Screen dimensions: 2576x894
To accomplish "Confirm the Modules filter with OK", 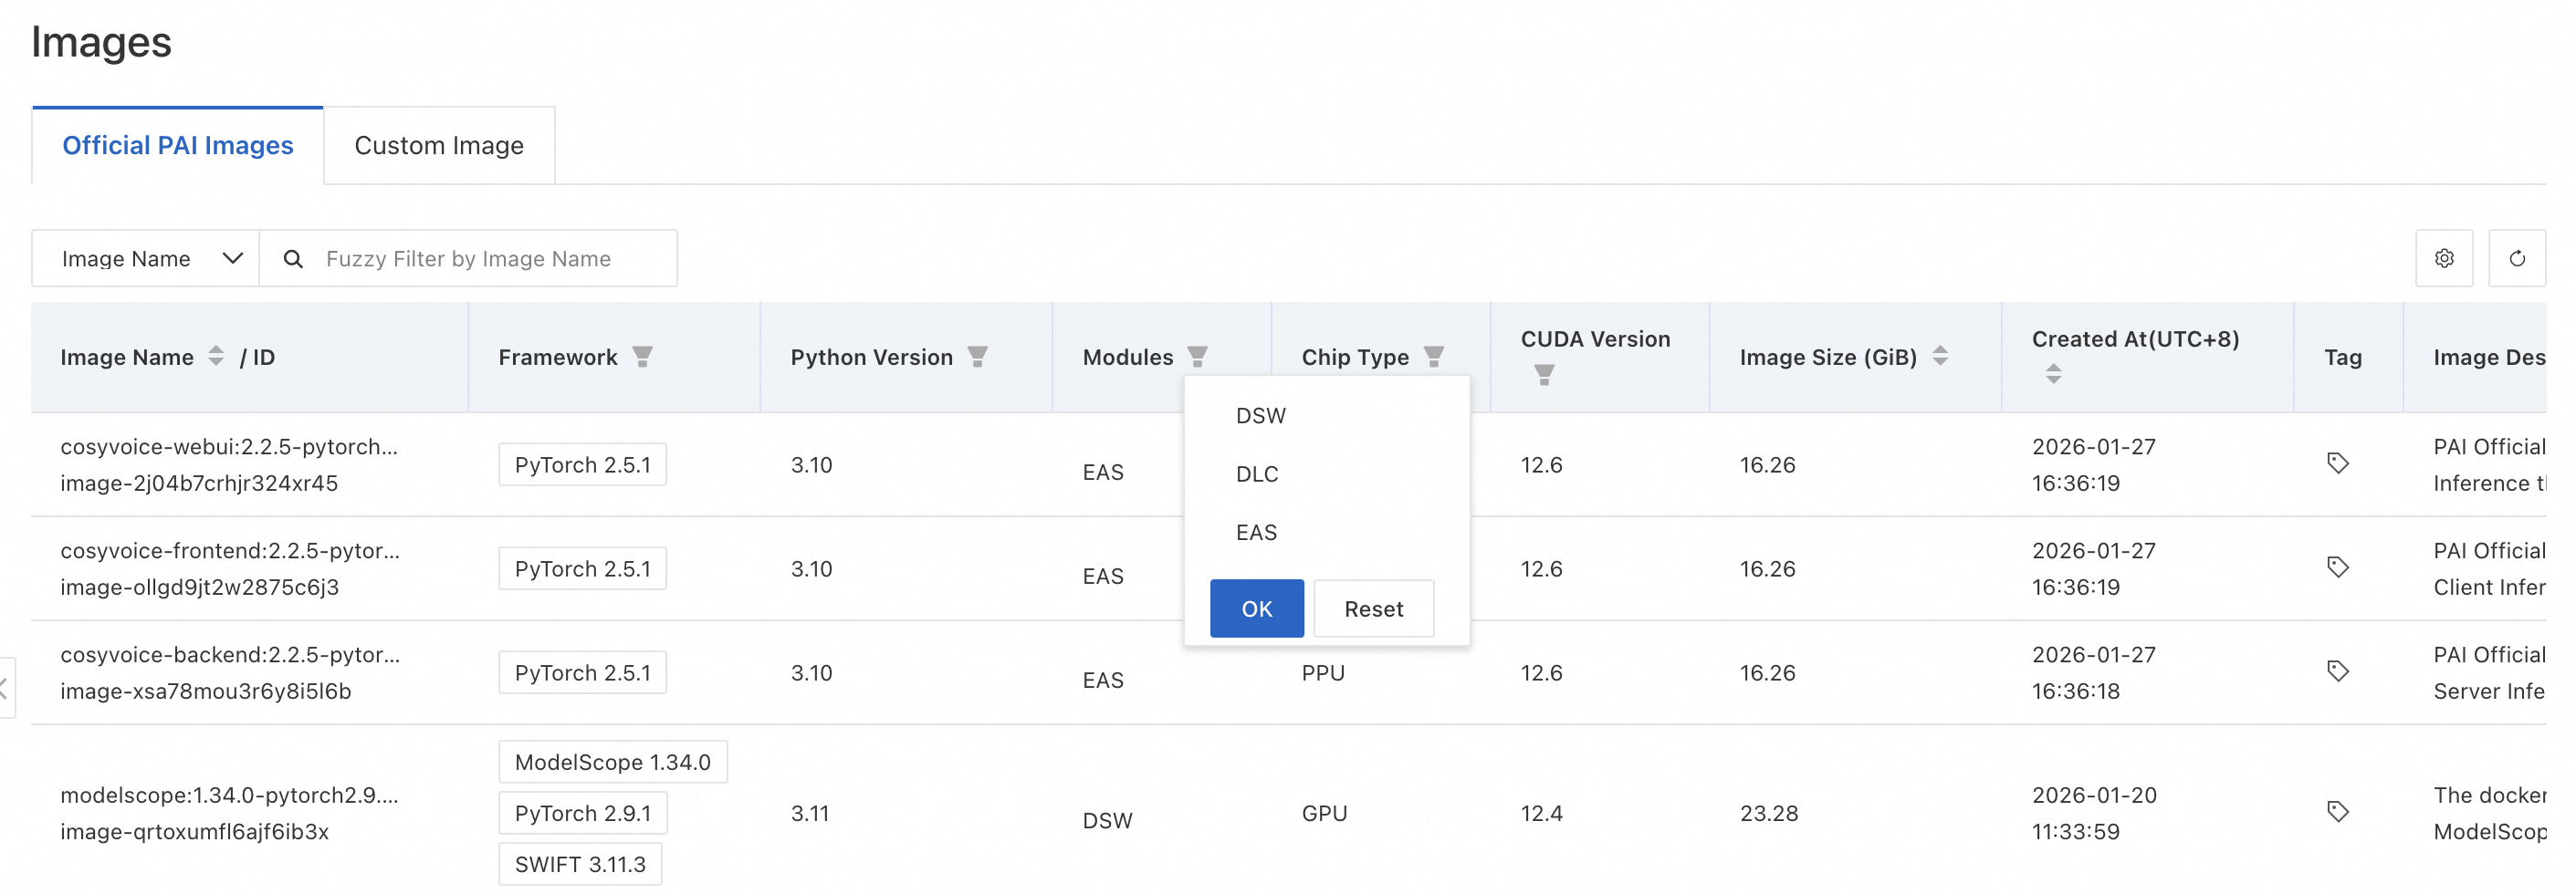I will click(x=1256, y=608).
